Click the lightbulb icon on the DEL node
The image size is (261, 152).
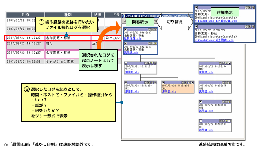[x=226, y=121]
